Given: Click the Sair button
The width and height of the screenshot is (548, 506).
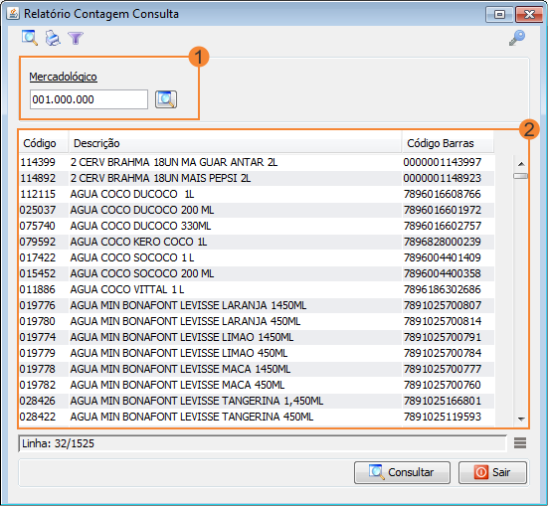Looking at the screenshot, I should point(492,472).
